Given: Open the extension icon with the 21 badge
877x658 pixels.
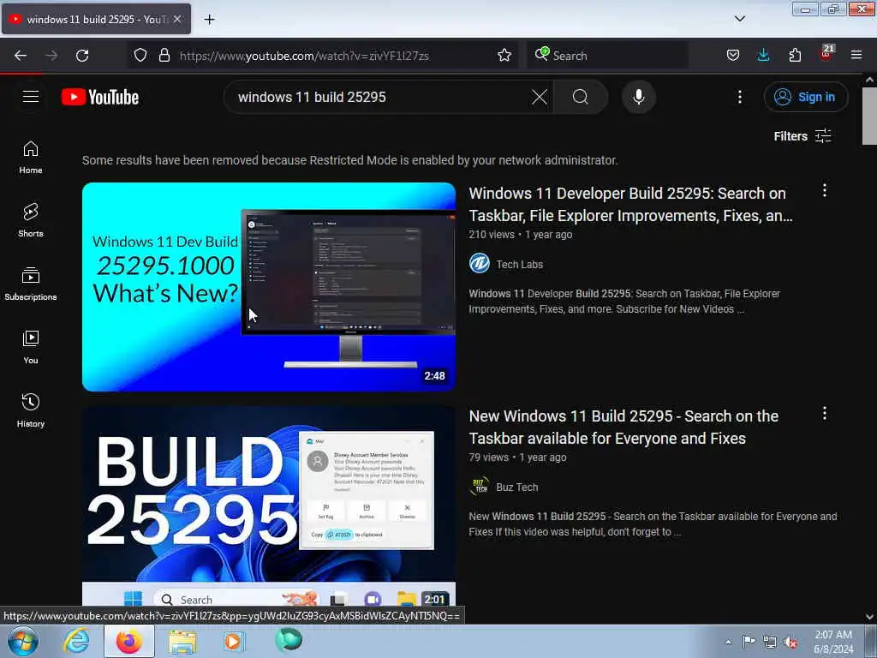Looking at the screenshot, I should (x=826, y=54).
